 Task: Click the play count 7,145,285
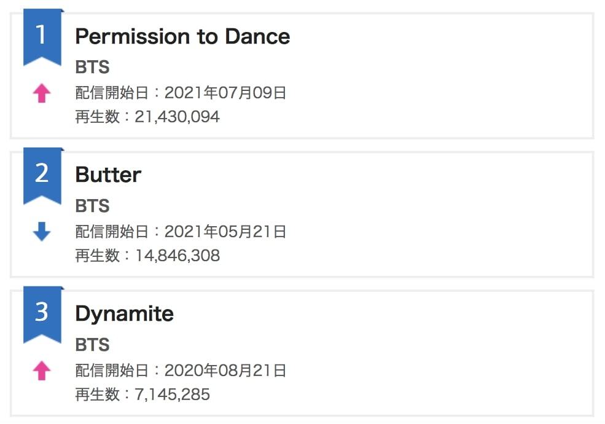pos(172,395)
